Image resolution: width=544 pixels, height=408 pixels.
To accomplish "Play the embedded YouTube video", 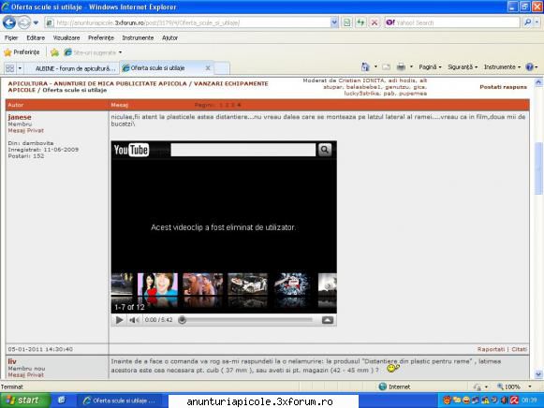I will pyautogui.click(x=119, y=320).
